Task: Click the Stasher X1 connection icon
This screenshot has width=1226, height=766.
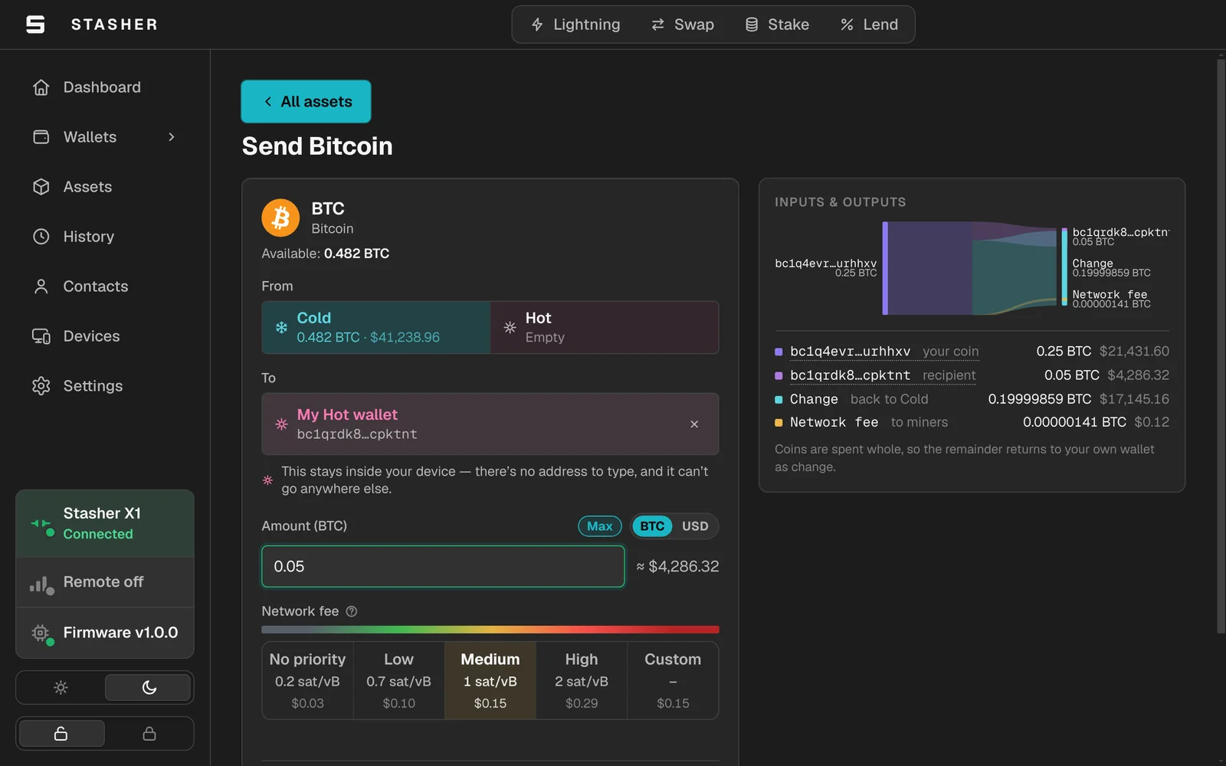Action: pos(41,525)
